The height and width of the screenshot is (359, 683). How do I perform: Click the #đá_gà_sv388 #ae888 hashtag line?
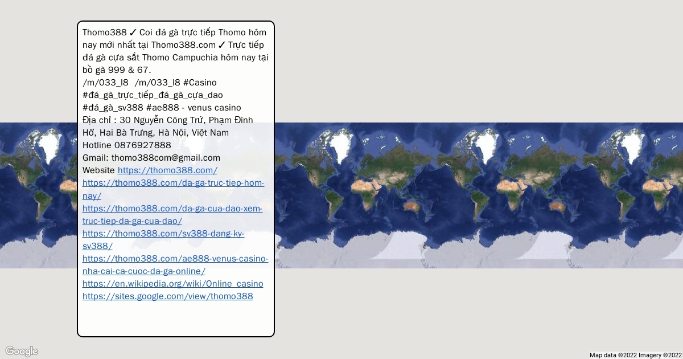click(x=162, y=108)
